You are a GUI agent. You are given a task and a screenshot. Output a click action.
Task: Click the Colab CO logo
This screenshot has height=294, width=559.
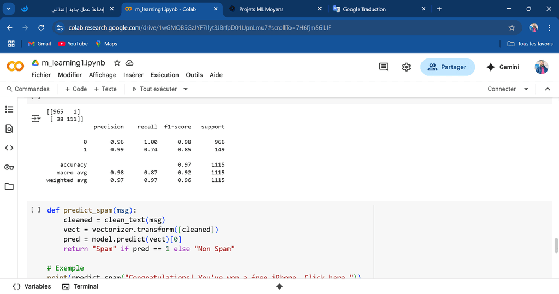[15, 66]
